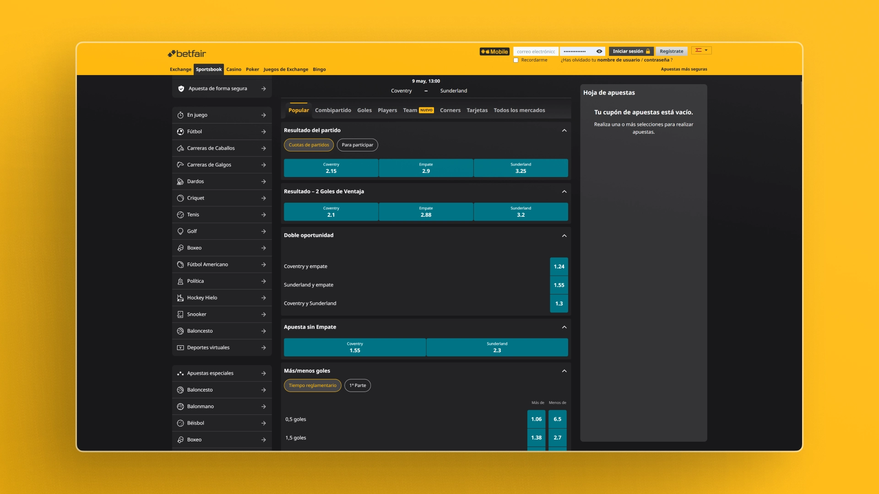Click the Fútbol Americano icon
The width and height of the screenshot is (879, 494).
click(x=180, y=264)
